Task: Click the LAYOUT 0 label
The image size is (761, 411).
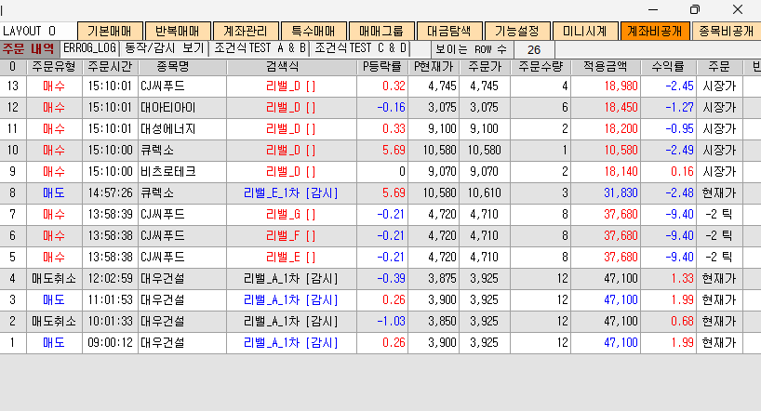Action: [30, 31]
